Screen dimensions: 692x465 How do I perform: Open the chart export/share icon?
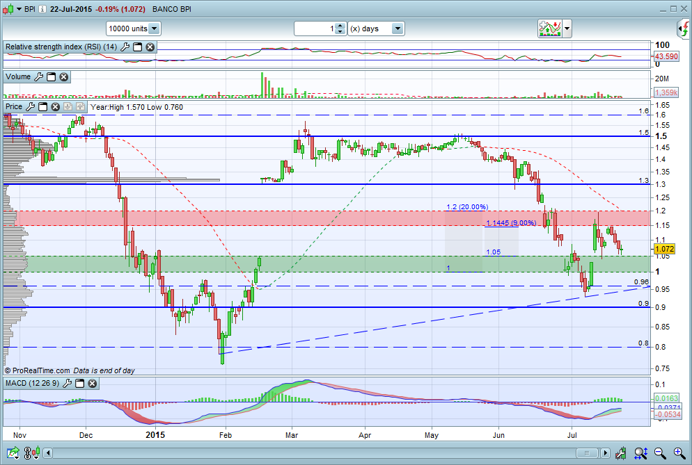[13, 452]
